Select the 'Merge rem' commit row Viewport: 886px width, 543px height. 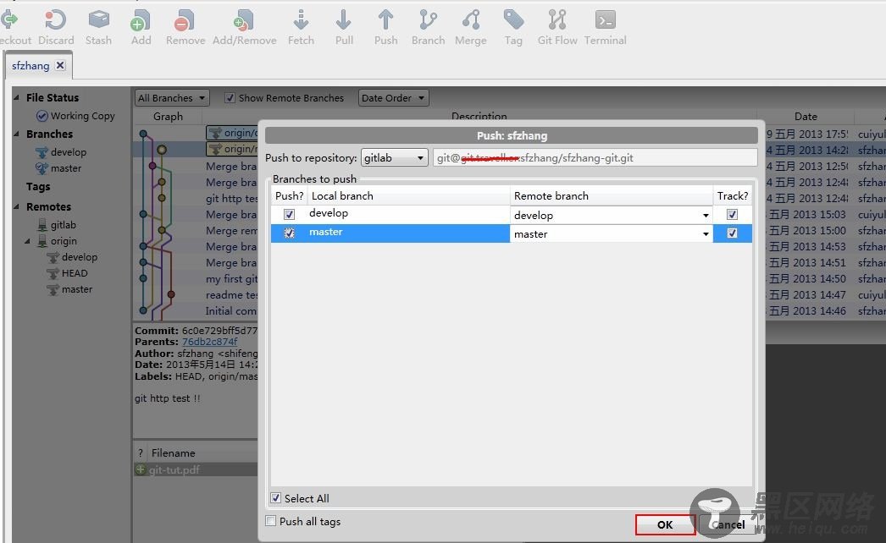click(x=231, y=230)
